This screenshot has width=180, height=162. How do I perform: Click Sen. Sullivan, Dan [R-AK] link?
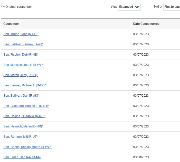(x=21, y=96)
